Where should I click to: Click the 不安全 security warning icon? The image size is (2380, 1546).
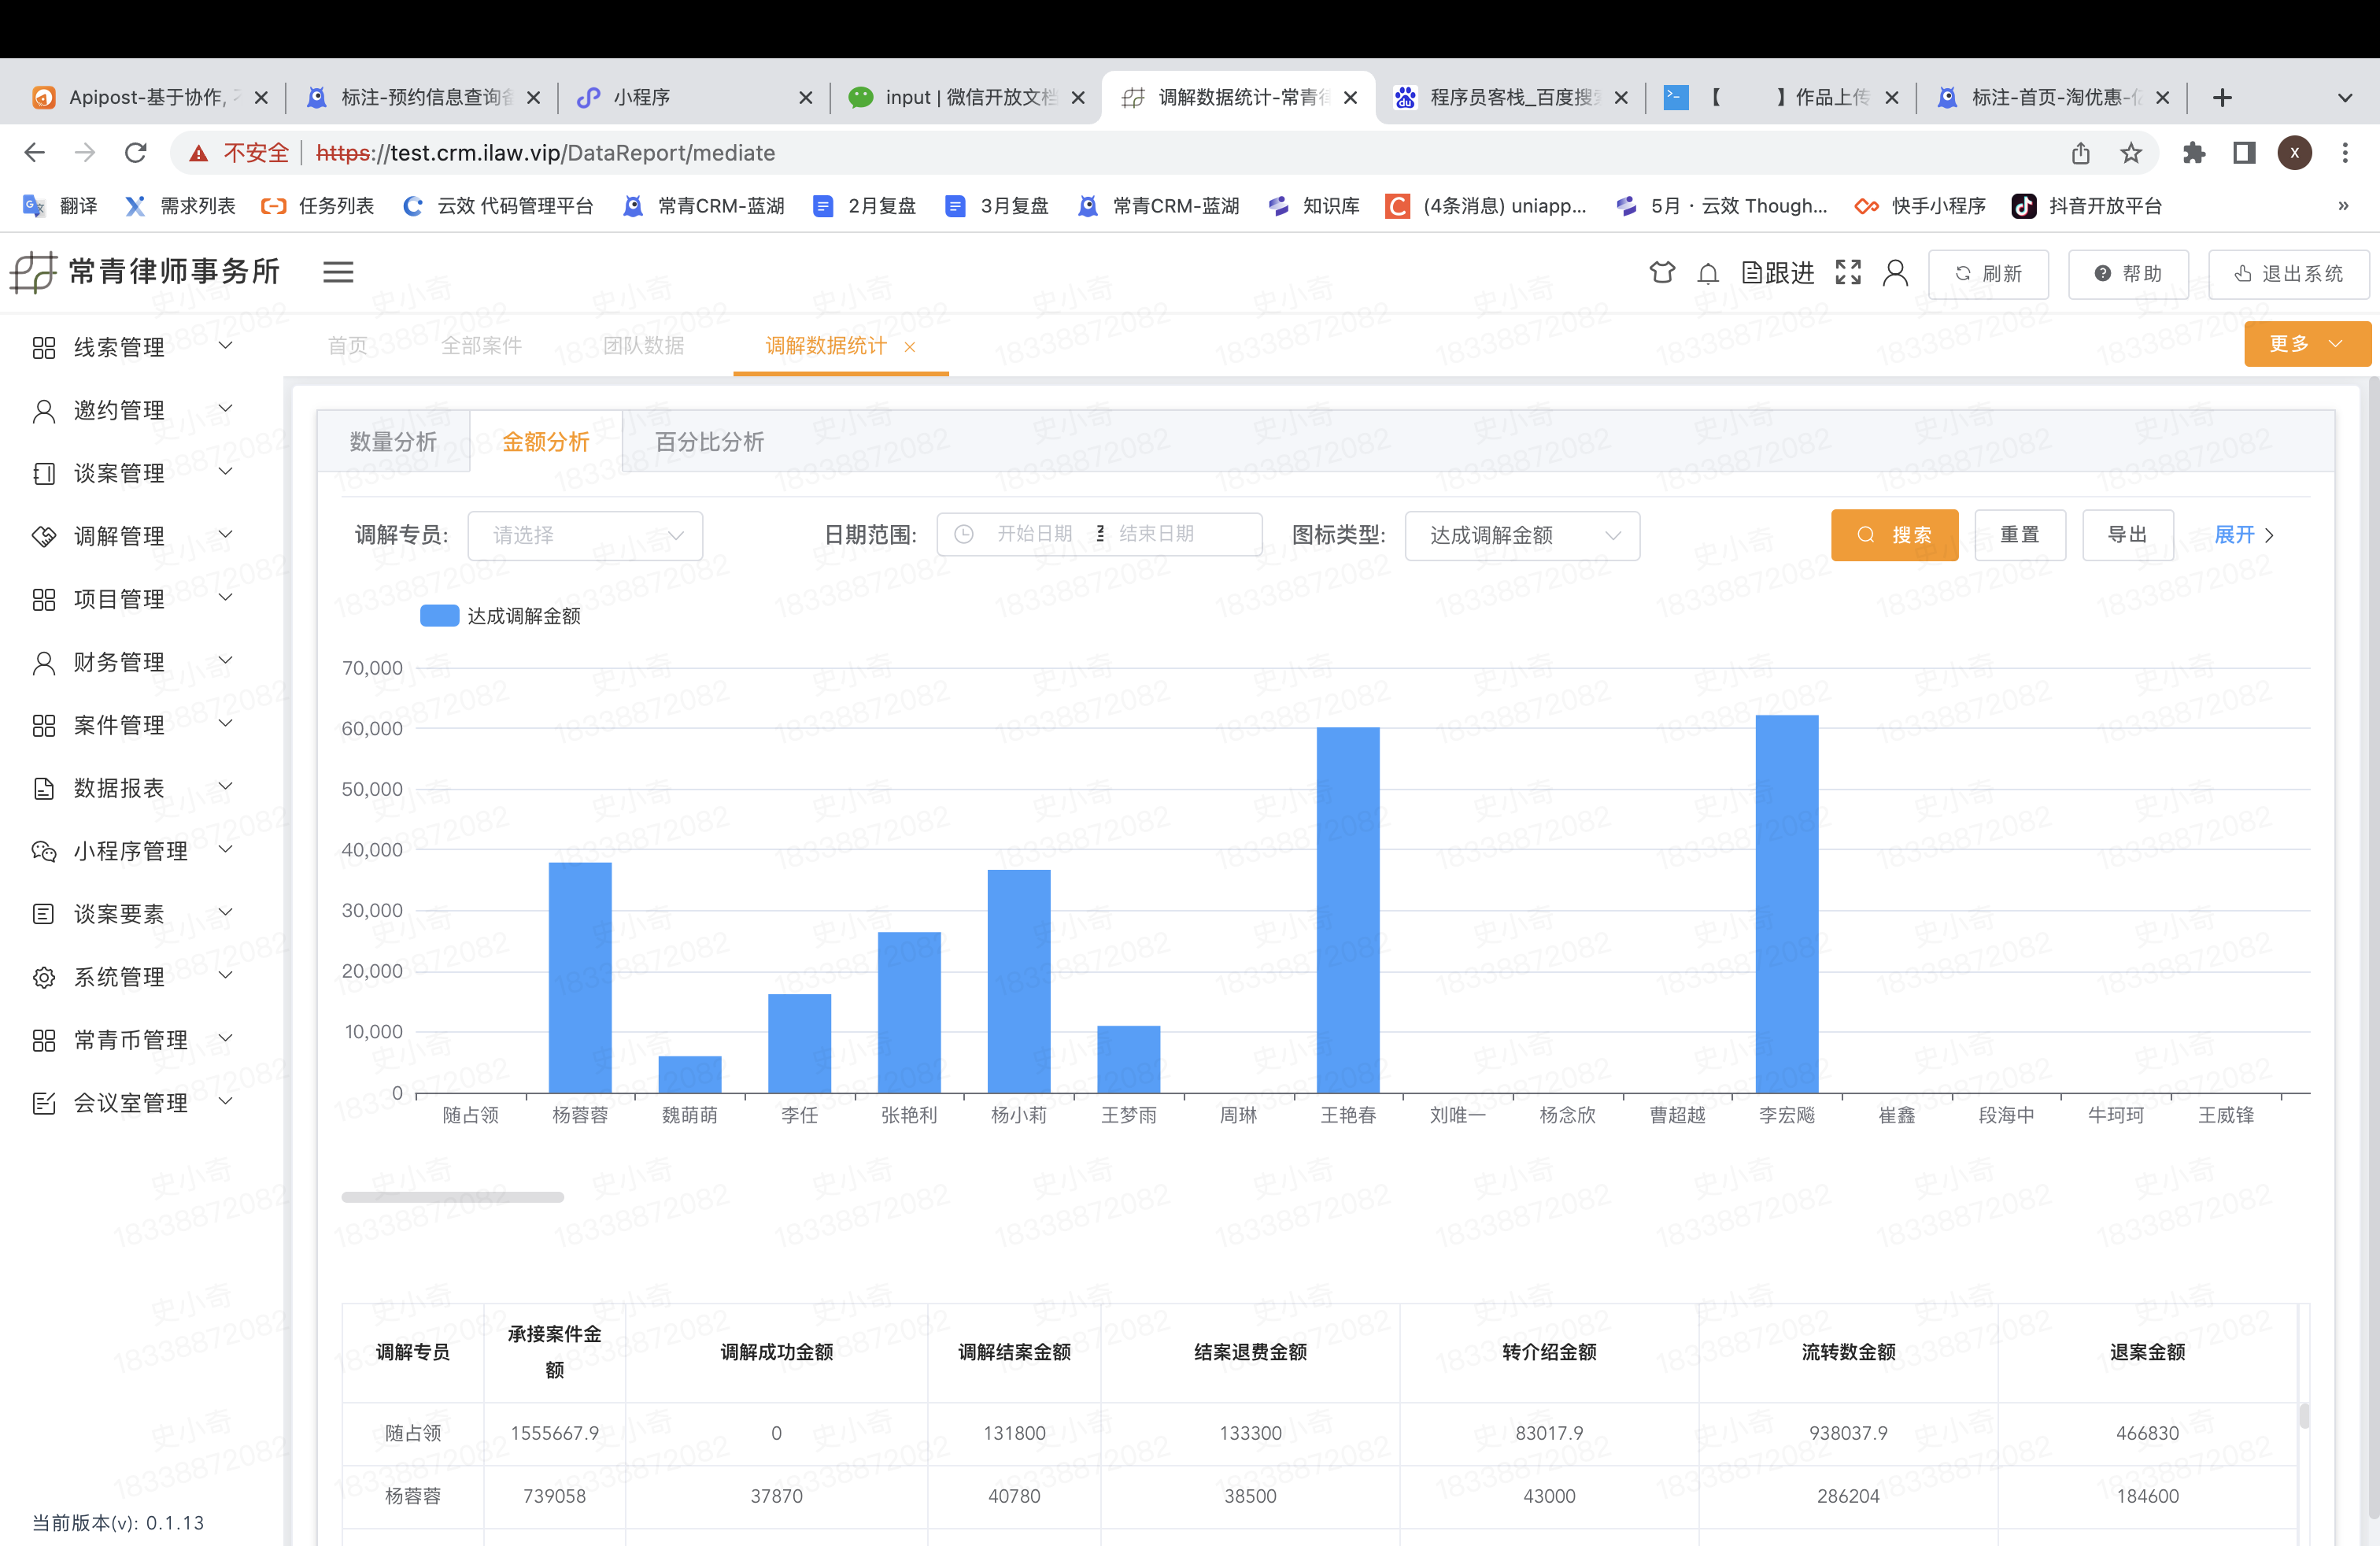coord(199,153)
